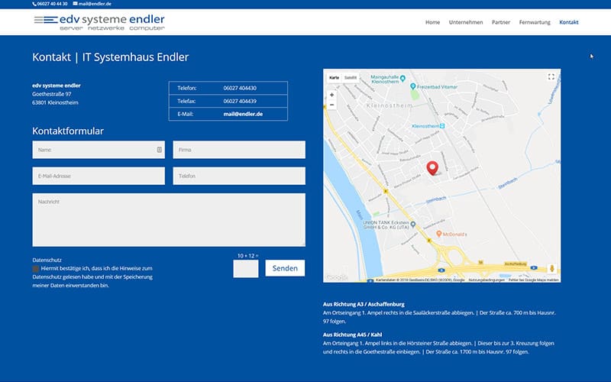Click the Google logo on the map
Image resolution: width=611 pixels, height=382 pixels.
(336, 277)
